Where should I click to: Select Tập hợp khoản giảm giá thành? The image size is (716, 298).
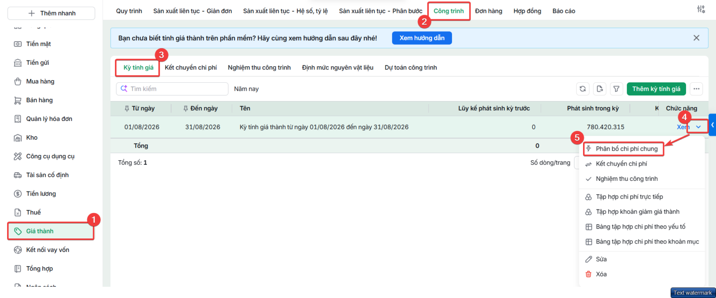[x=637, y=212]
